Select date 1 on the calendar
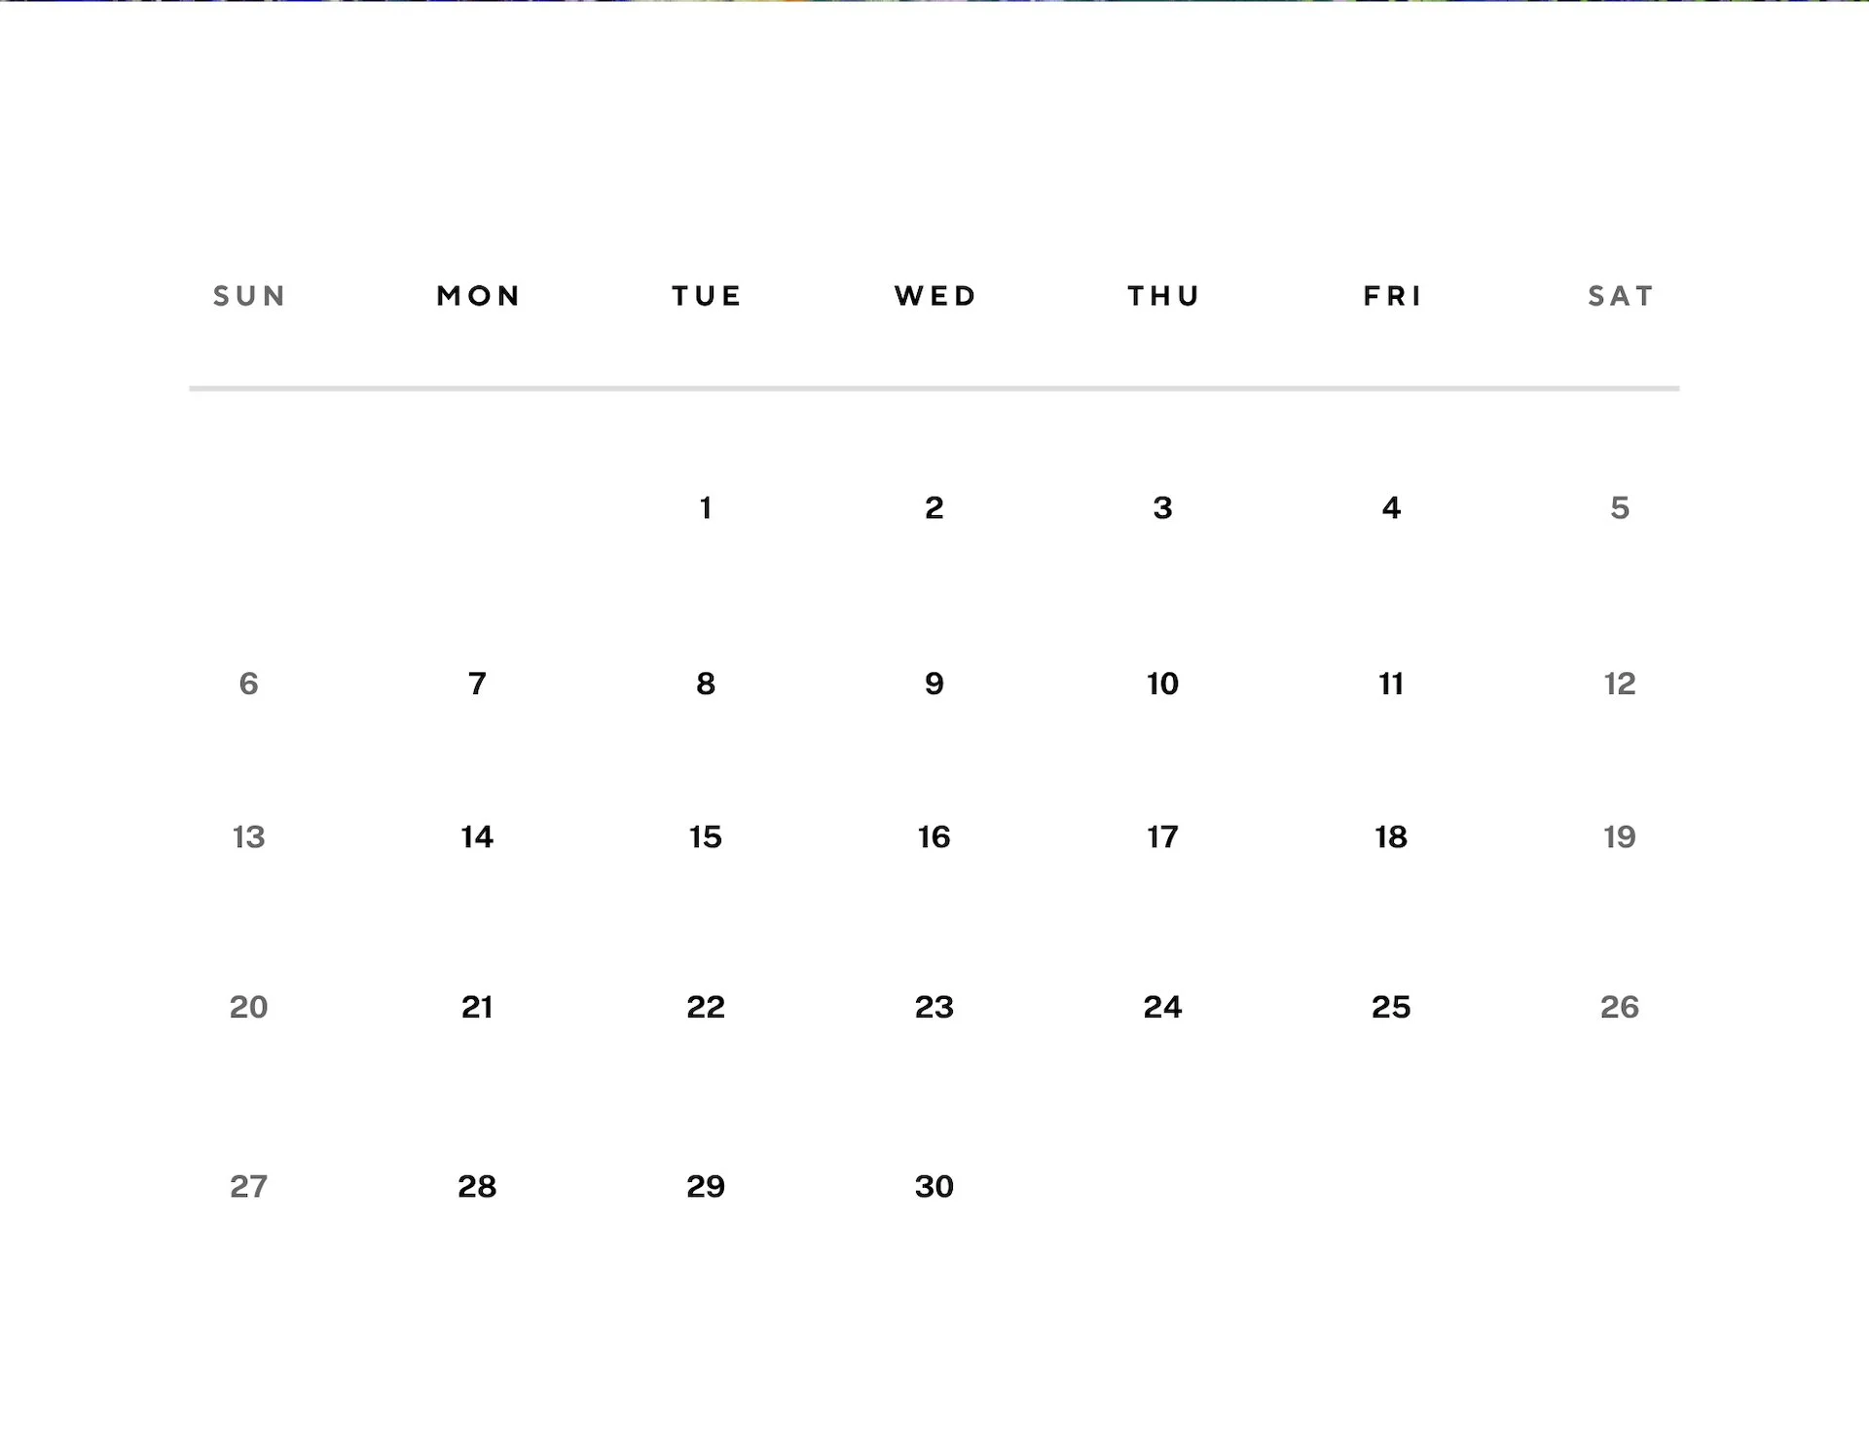This screenshot has width=1869, height=1445. click(x=706, y=507)
